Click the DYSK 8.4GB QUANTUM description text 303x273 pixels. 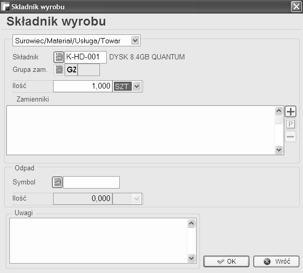147,57
